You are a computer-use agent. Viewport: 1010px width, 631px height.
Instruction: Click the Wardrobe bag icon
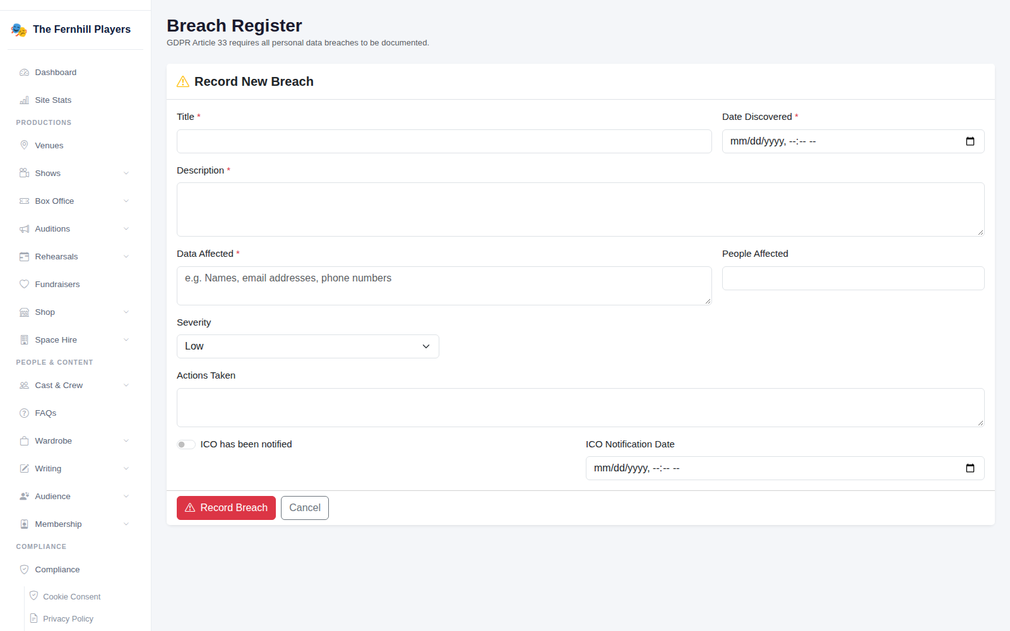(x=24, y=441)
